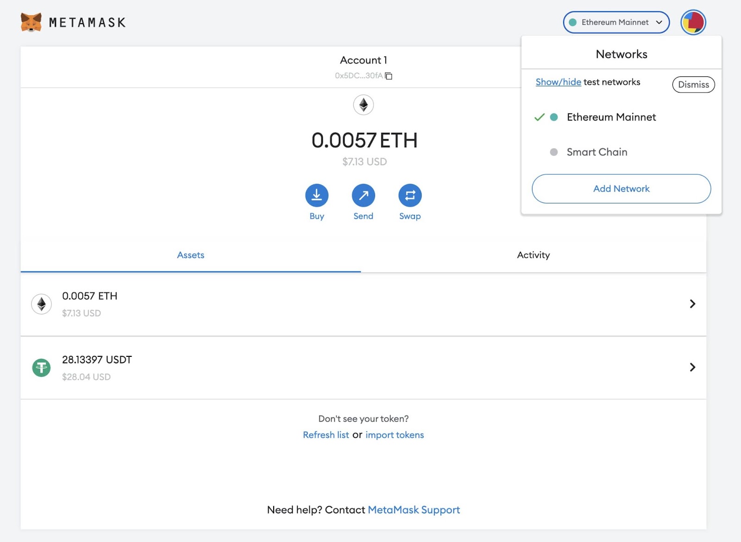Click the Send arrow icon
Screen dimensions: 741x542
(x=364, y=195)
